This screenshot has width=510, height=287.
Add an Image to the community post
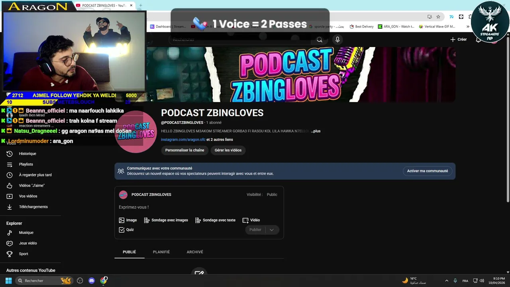pyautogui.click(x=128, y=220)
